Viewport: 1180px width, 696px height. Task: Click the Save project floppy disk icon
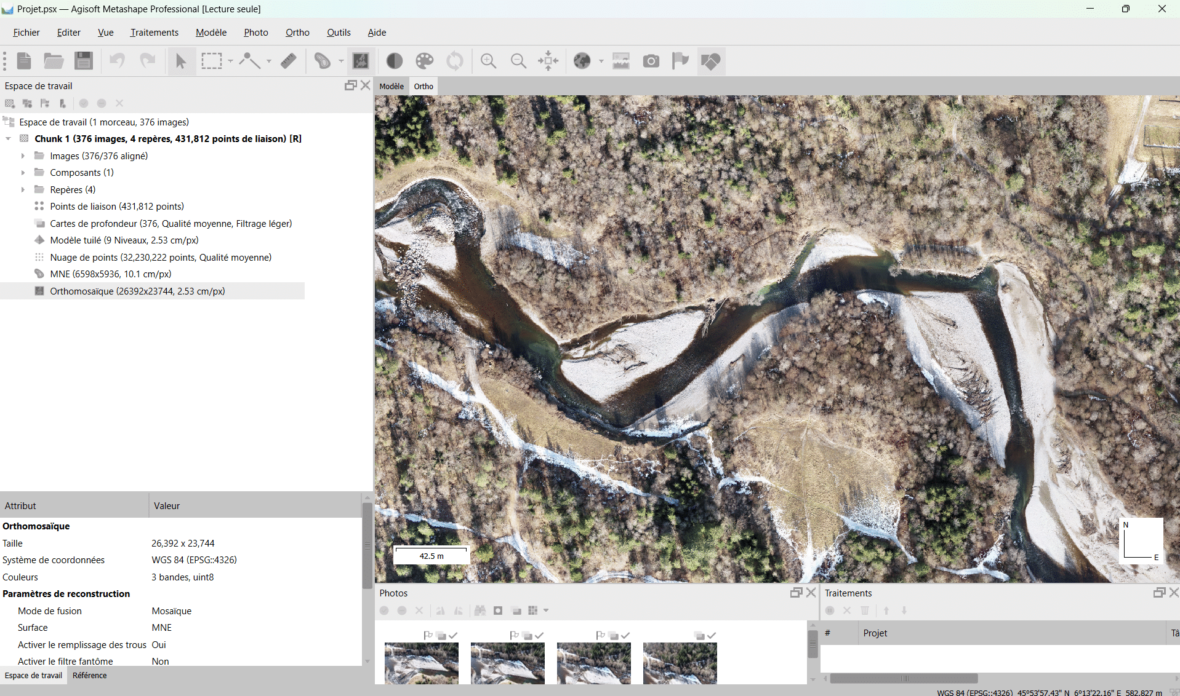[x=83, y=61]
